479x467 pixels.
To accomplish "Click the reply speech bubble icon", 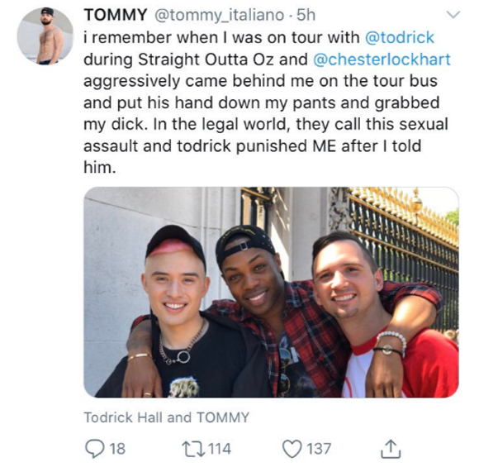I will [95, 448].
